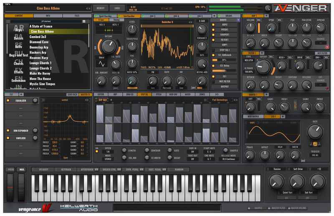Click the SEND RACK button
The image size is (334, 216).
(72, 95)
